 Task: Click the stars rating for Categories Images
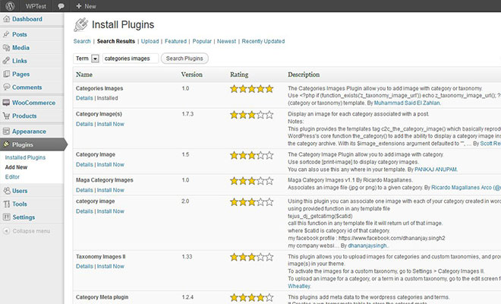(251, 89)
